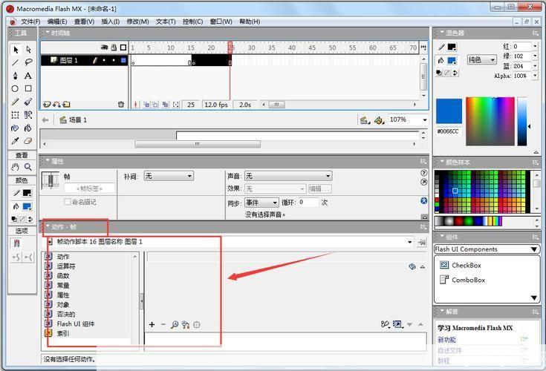Screen dimensions: 546x371
Task: Collapse the Actions - Frame panel
Action: (x=48, y=227)
